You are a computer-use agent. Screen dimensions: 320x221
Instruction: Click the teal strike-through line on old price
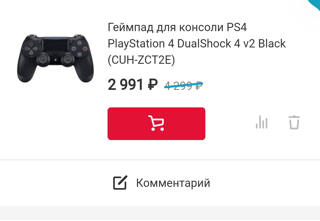point(183,85)
